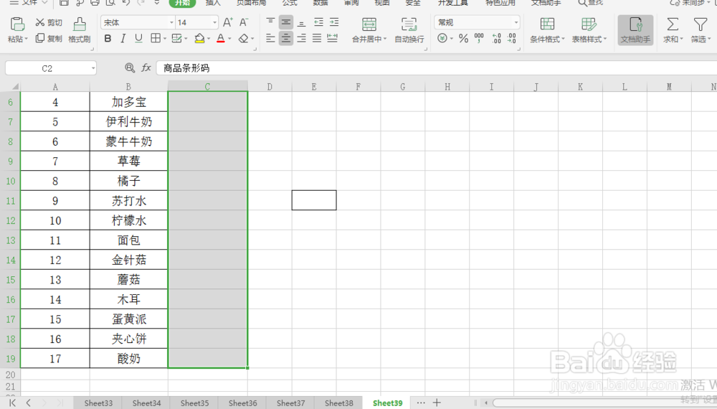717x409 pixels.
Task: Show more sheets via ellipsis button
Action: point(421,403)
